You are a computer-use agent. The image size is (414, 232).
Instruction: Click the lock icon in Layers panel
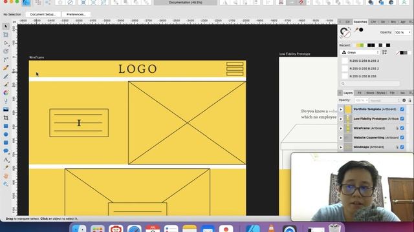[409, 101]
